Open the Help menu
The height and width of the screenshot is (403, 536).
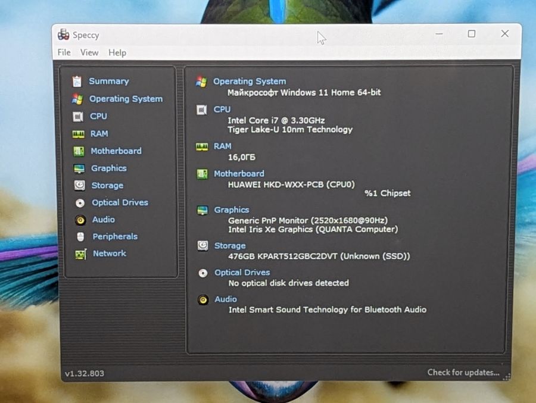coord(117,52)
